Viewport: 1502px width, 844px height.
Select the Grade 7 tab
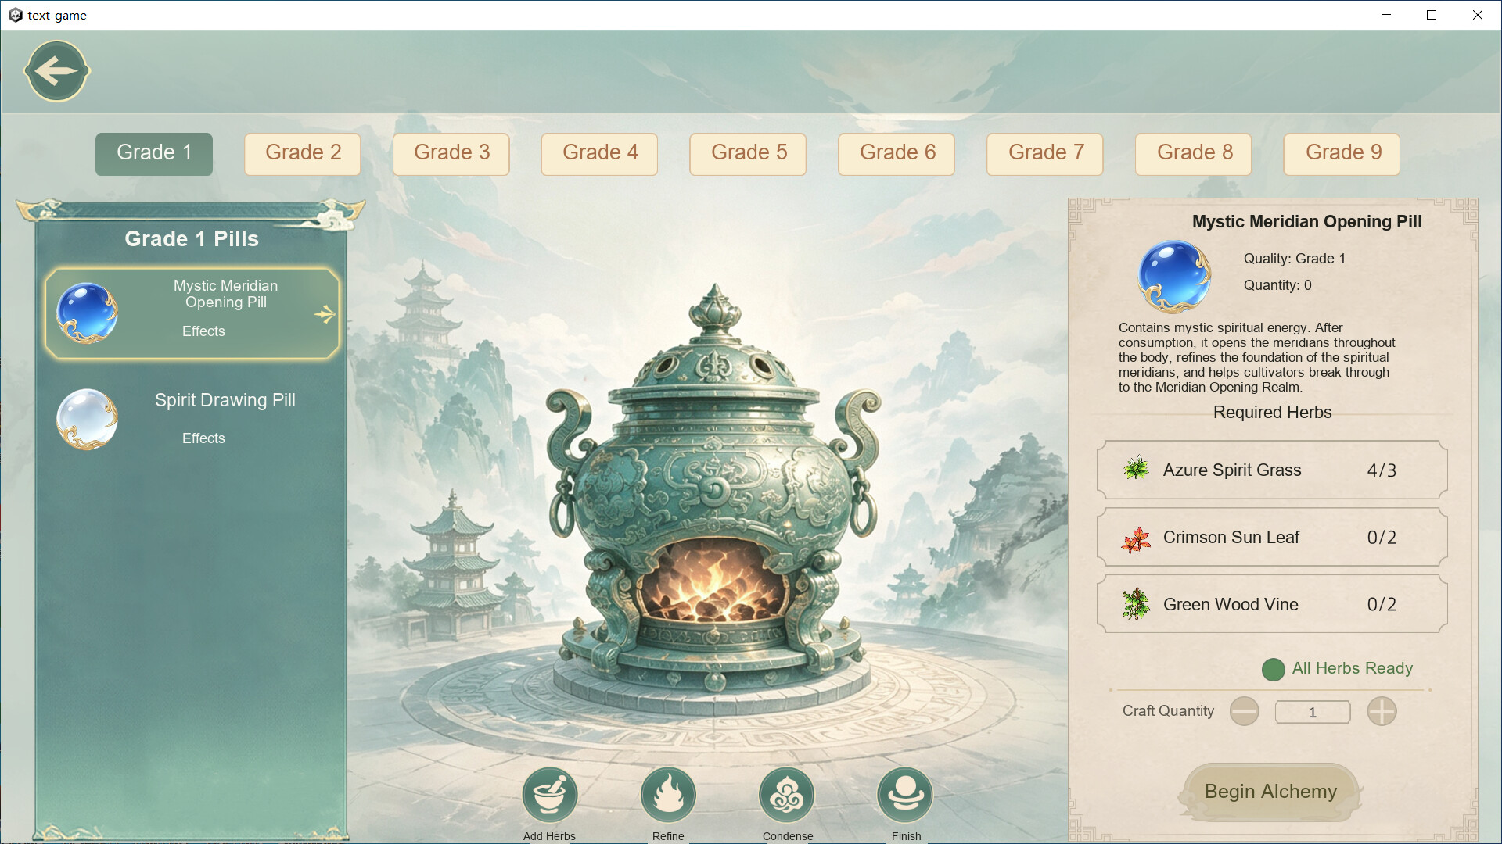click(1046, 153)
